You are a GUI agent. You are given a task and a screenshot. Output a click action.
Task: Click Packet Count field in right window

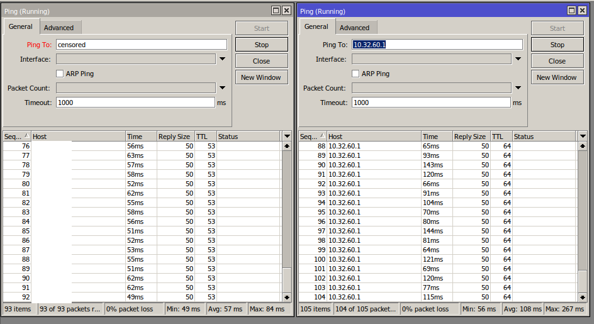point(432,88)
